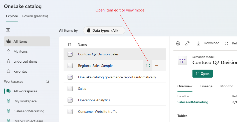Viewport: 237px width, 122px height.
Task: Switch to the Monitor tab
Action: coord(226,86)
